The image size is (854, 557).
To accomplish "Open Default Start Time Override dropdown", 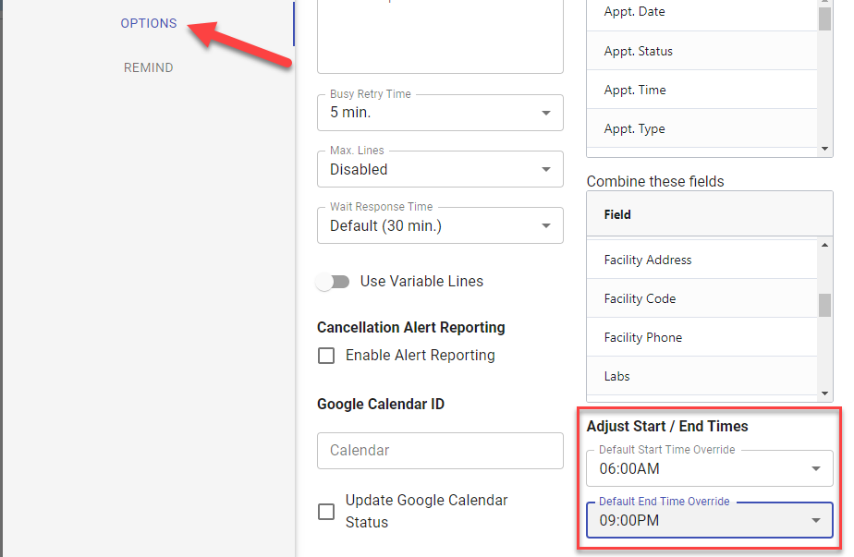I will click(x=709, y=468).
